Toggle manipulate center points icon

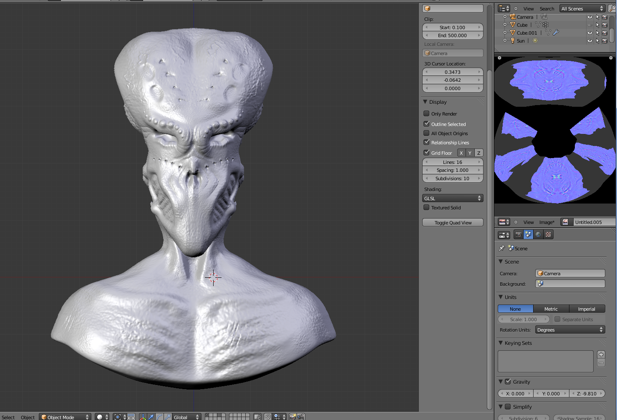click(131, 417)
